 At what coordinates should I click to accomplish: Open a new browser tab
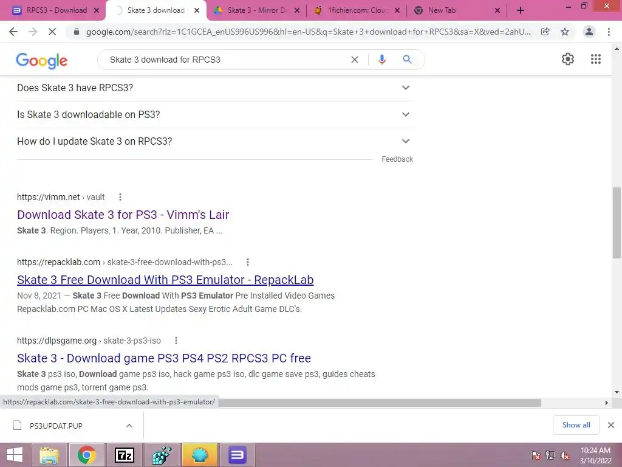pyautogui.click(x=521, y=10)
